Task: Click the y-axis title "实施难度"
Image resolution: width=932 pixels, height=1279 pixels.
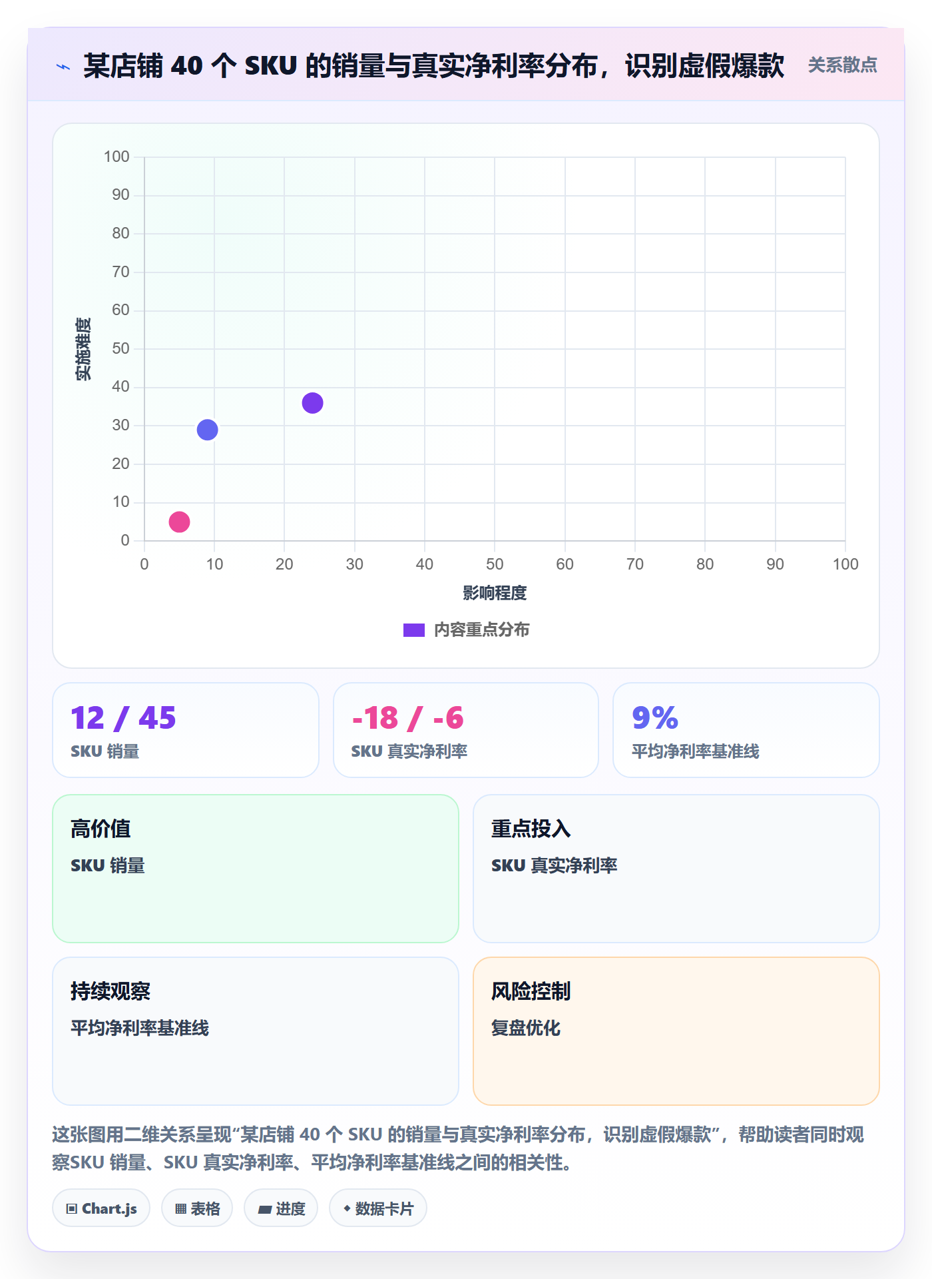Action: tap(83, 349)
